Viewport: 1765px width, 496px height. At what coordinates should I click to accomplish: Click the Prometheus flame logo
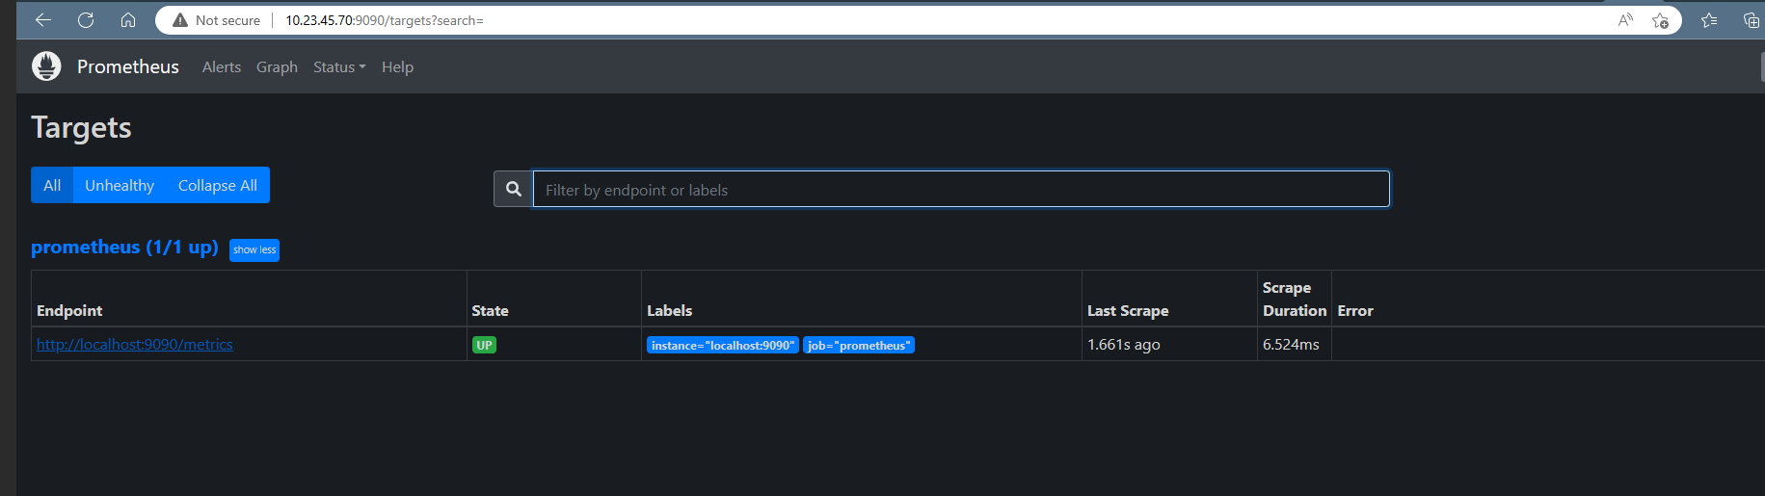pos(46,66)
